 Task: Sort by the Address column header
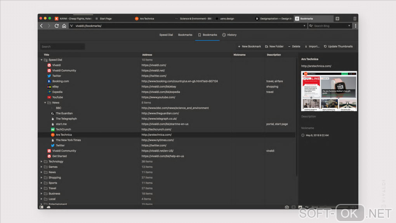click(147, 55)
